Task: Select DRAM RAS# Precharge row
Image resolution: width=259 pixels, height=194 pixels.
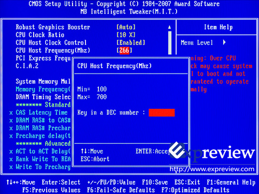Action: (43, 128)
